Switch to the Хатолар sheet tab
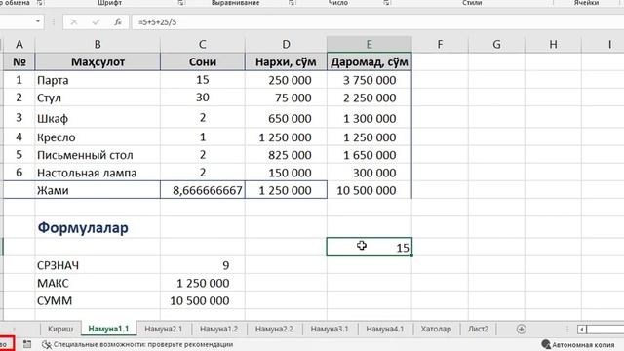The height and width of the screenshot is (351, 624). pos(436,329)
